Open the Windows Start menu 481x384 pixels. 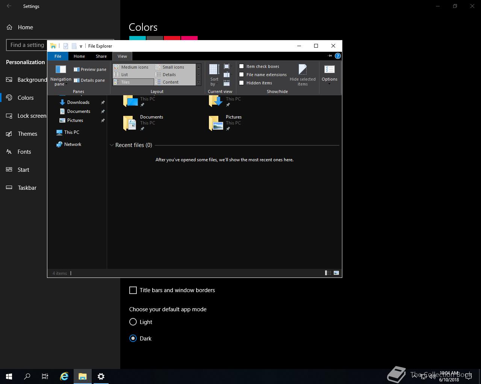coord(9,376)
